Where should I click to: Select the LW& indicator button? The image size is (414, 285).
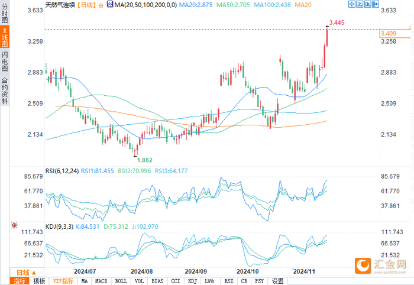(x=209, y=281)
